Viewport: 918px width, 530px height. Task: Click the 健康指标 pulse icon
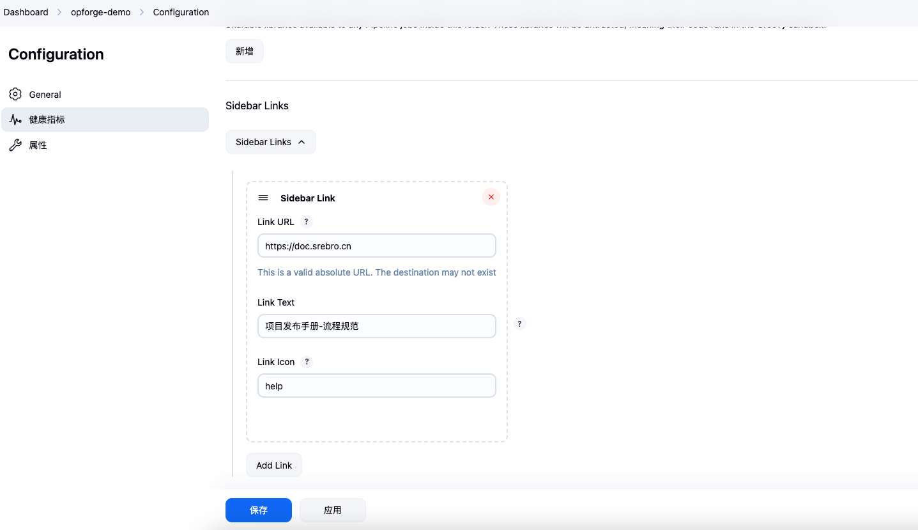coord(15,120)
